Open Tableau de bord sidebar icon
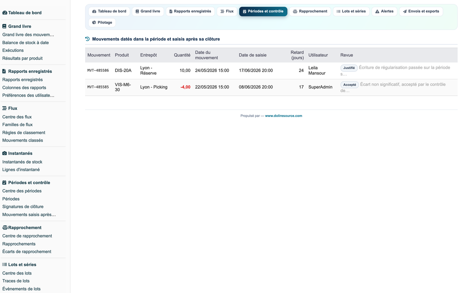The image size is (473, 293). (5, 13)
